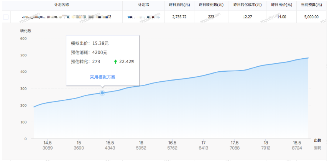Click the 16.5 bid axis label
The height and width of the screenshot is (166, 332).
(x=172, y=143)
